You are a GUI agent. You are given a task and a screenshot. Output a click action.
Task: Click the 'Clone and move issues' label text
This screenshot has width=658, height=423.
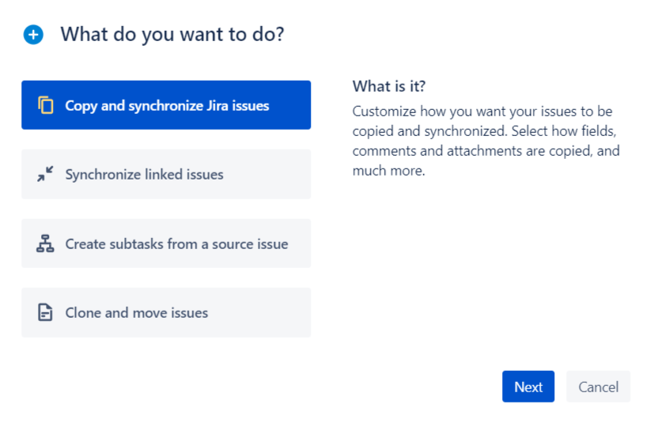pyautogui.click(x=136, y=313)
